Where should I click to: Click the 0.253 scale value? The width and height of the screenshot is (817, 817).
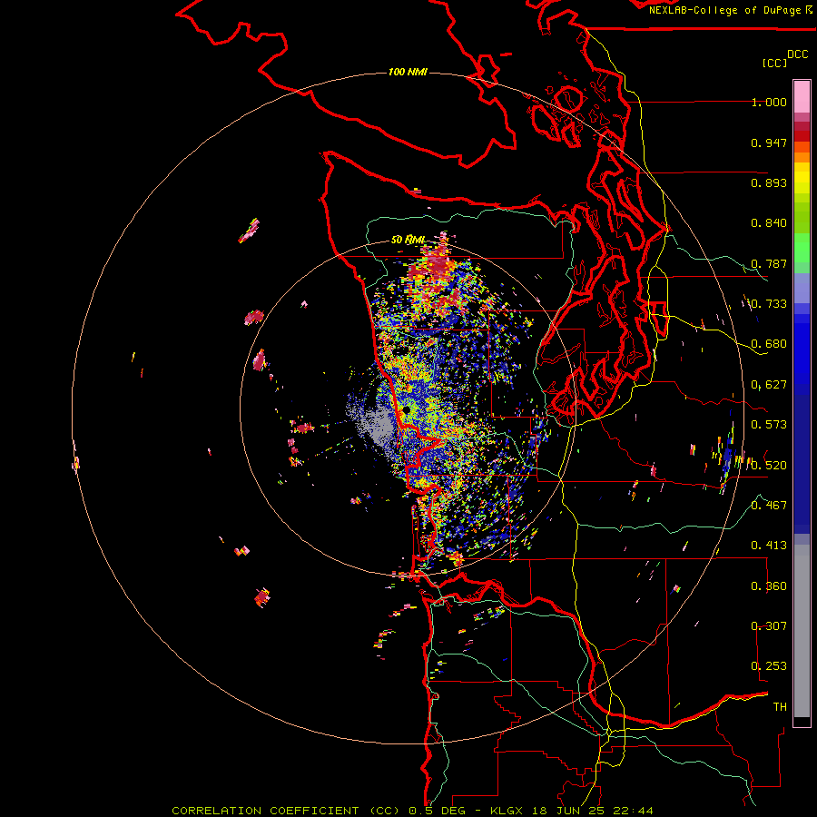[x=769, y=666]
